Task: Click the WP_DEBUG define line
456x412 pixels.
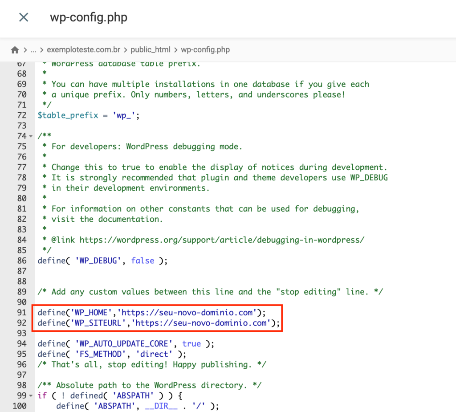Action: [x=103, y=261]
